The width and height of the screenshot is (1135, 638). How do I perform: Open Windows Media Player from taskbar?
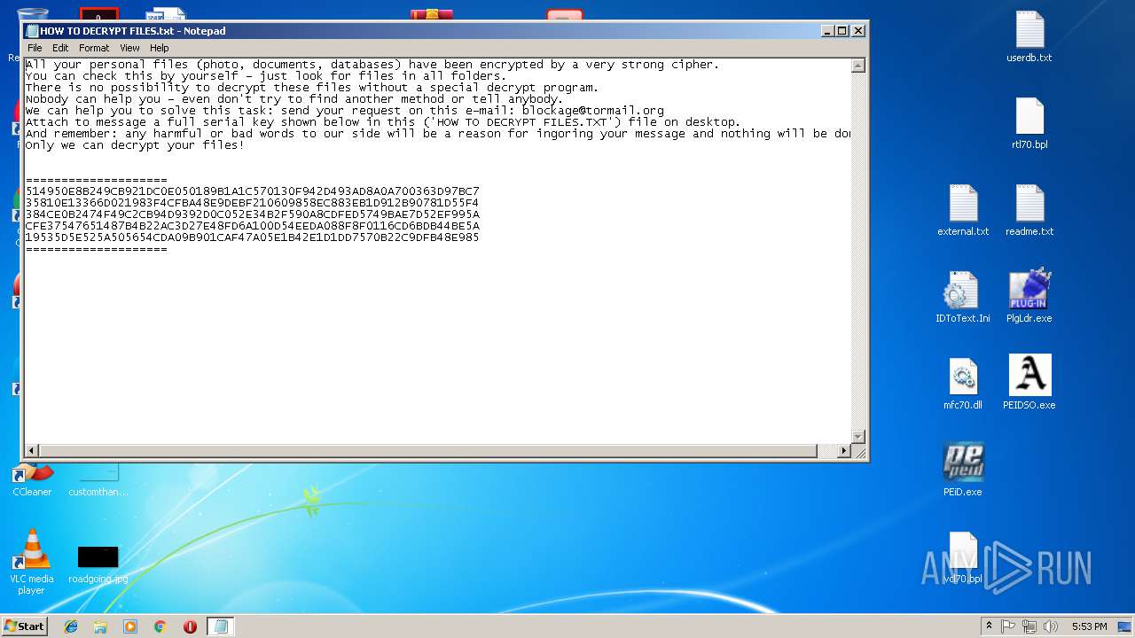point(130,626)
